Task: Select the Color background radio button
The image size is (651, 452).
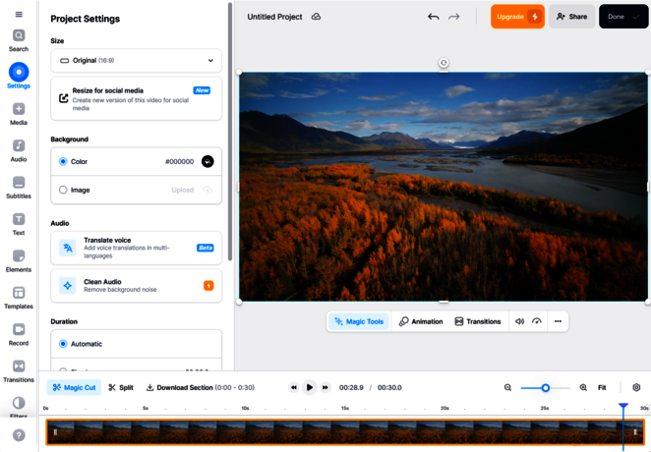Action: [64, 161]
